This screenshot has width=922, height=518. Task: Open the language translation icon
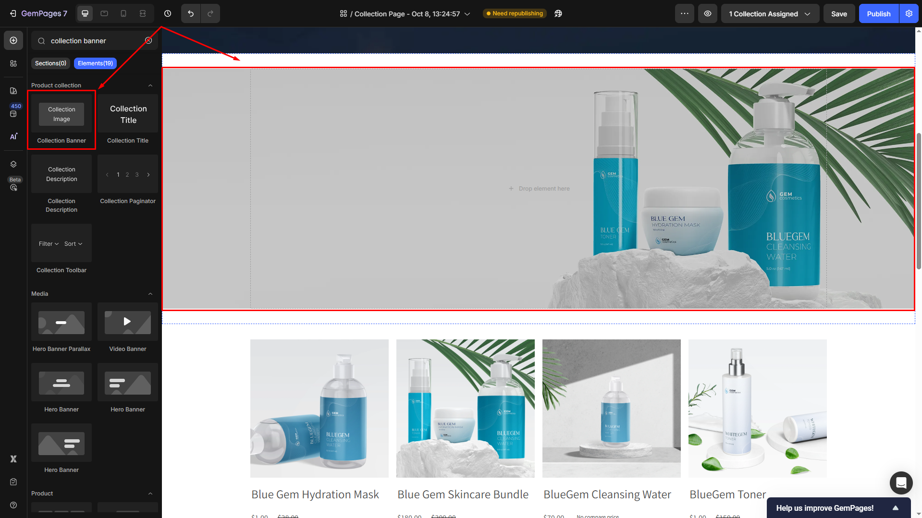(558, 13)
